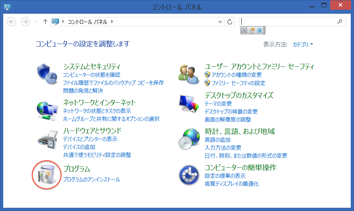Image resolution: width=354 pixels, height=211 pixels.
Task: Click the コンピューターの簡単操作 icon
Action: coord(189,175)
